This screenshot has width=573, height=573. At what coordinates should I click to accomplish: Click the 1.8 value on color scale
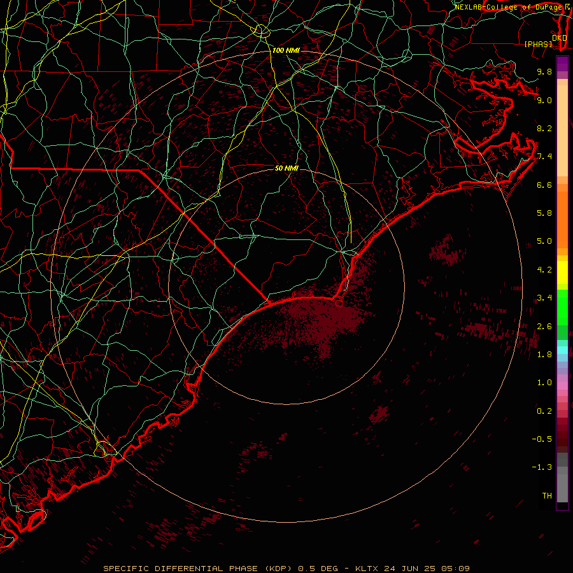544,355
